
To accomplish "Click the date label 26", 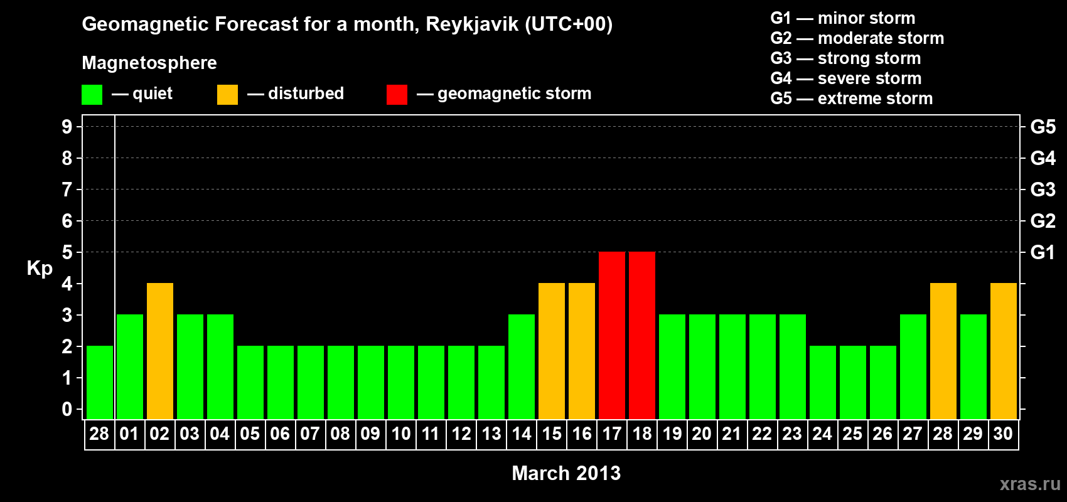I will coord(882,434).
